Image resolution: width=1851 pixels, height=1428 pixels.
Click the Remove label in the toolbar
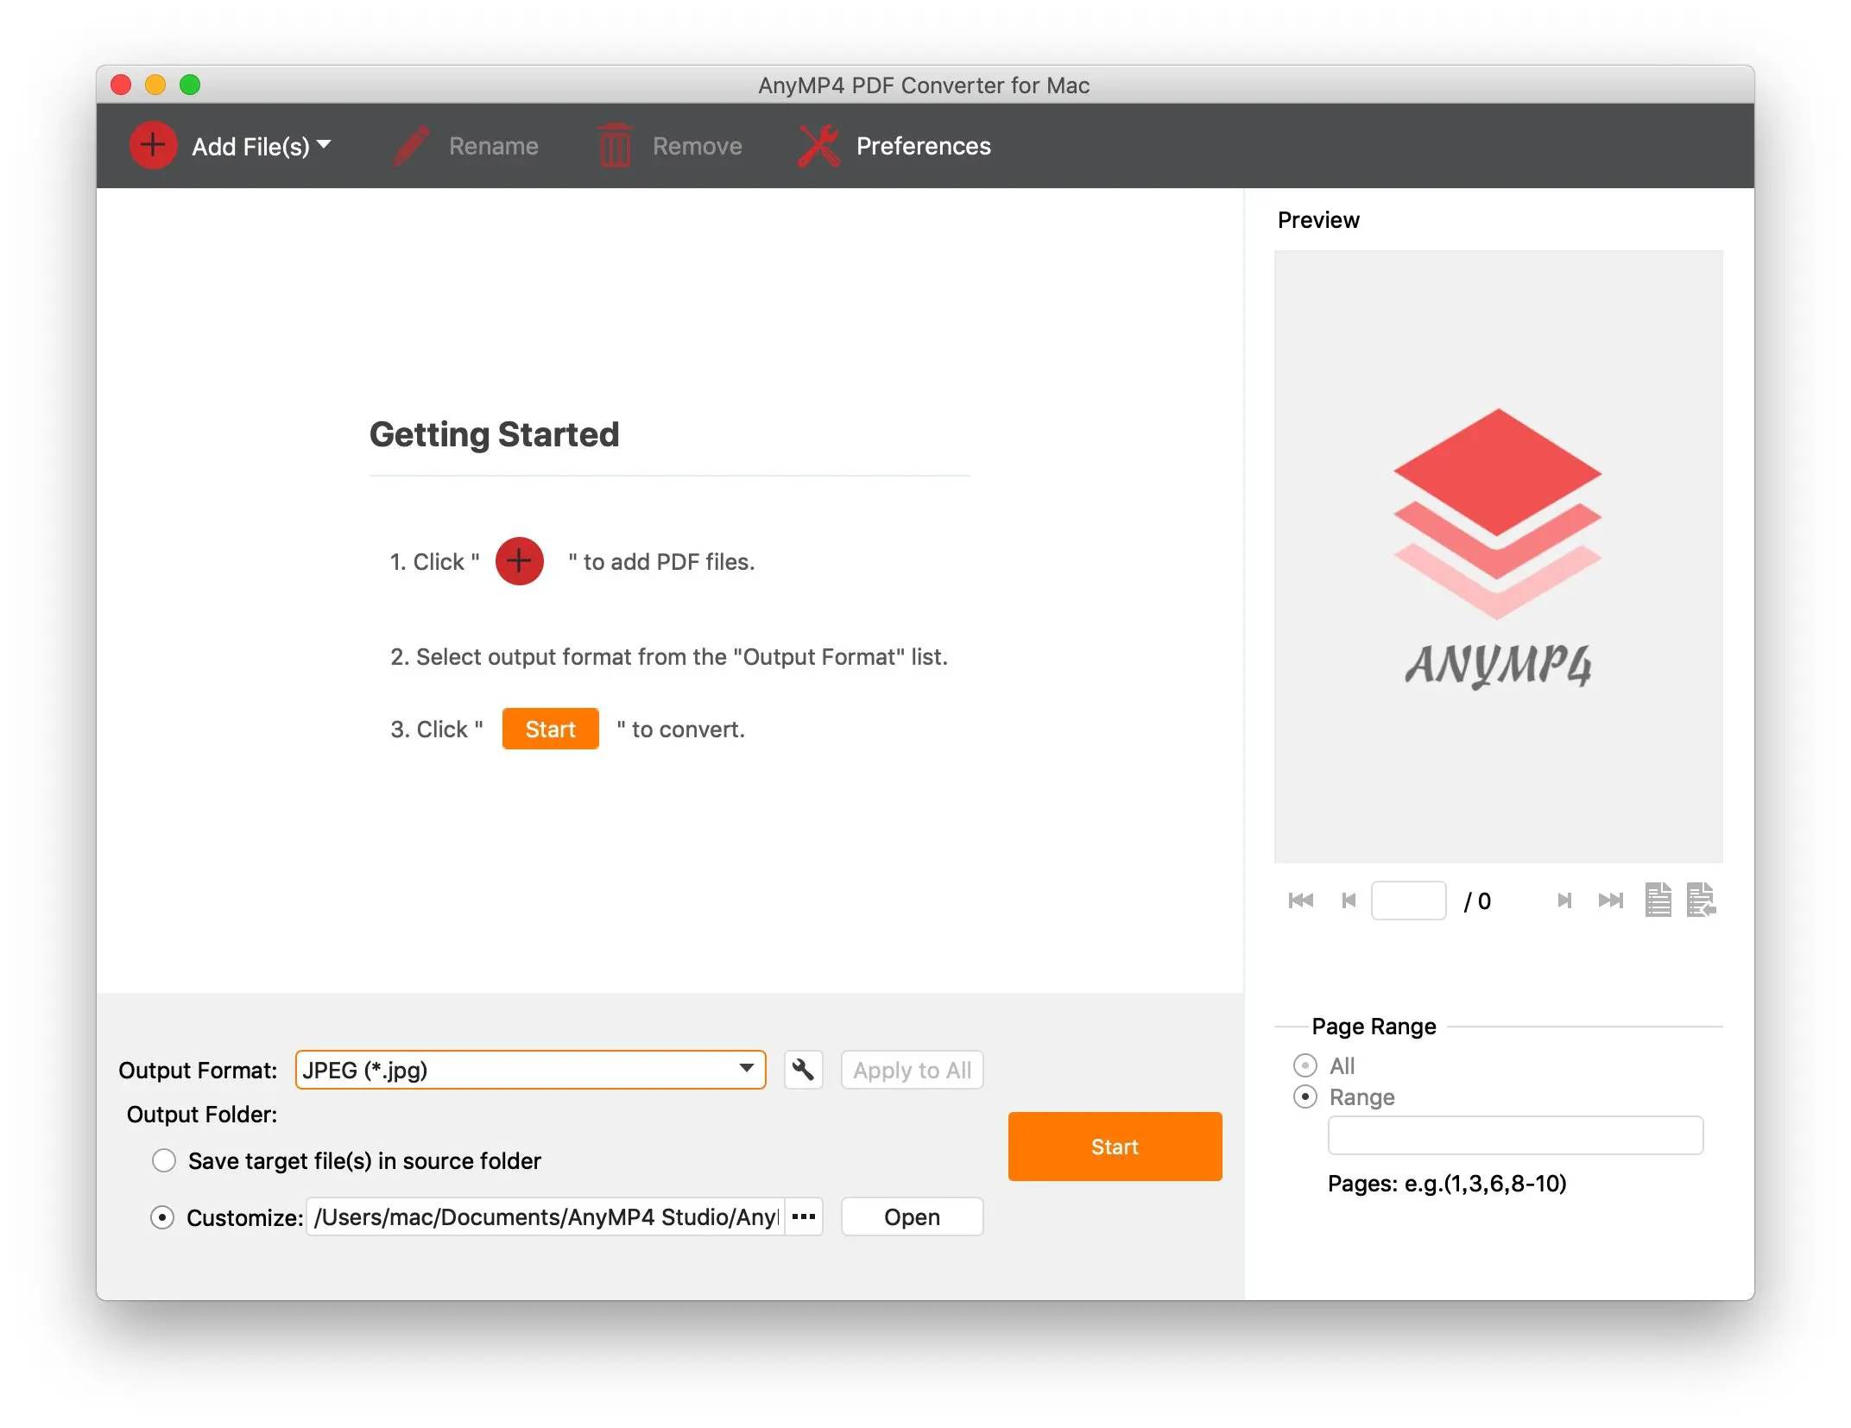click(x=698, y=146)
